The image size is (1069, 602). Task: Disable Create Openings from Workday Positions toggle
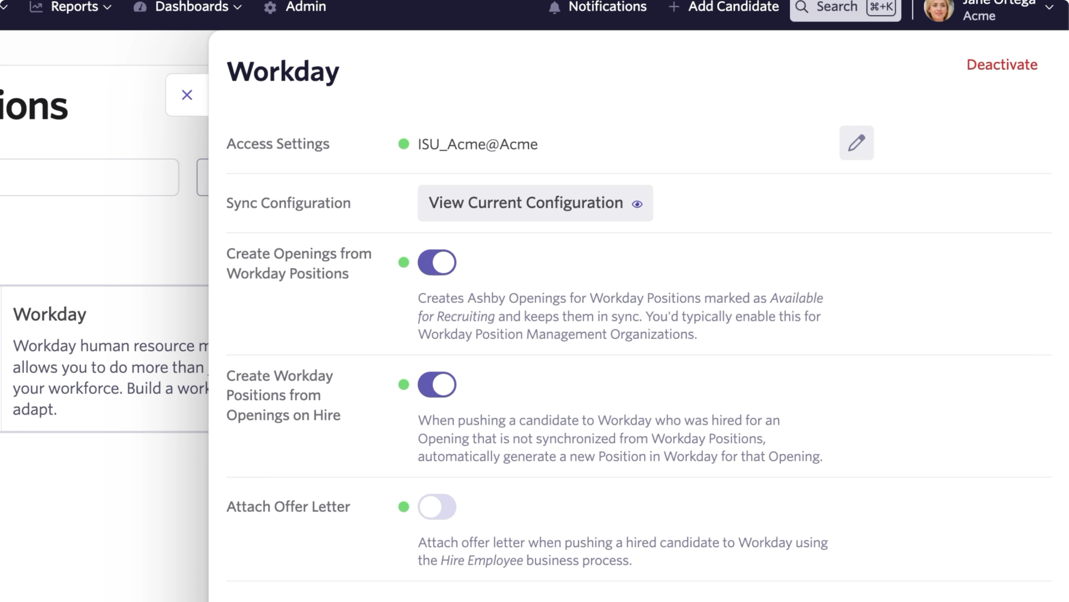point(436,262)
